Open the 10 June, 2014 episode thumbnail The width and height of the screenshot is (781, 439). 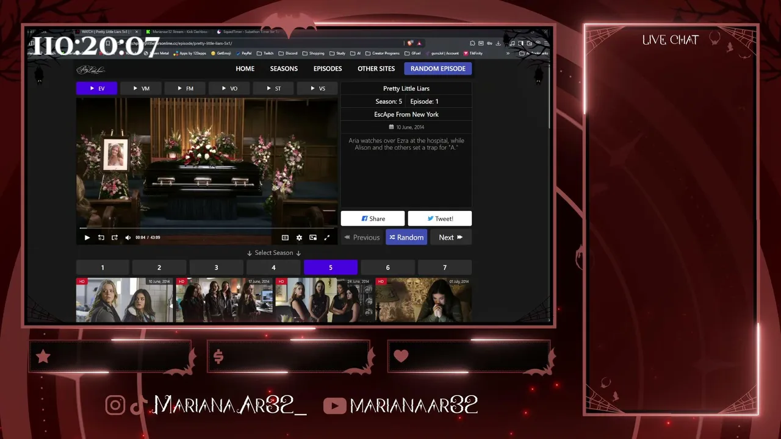[x=124, y=300]
